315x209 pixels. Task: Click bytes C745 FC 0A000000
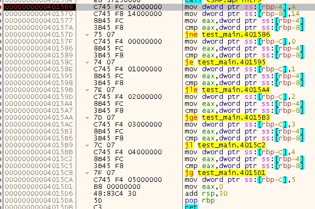tap(127, 7)
